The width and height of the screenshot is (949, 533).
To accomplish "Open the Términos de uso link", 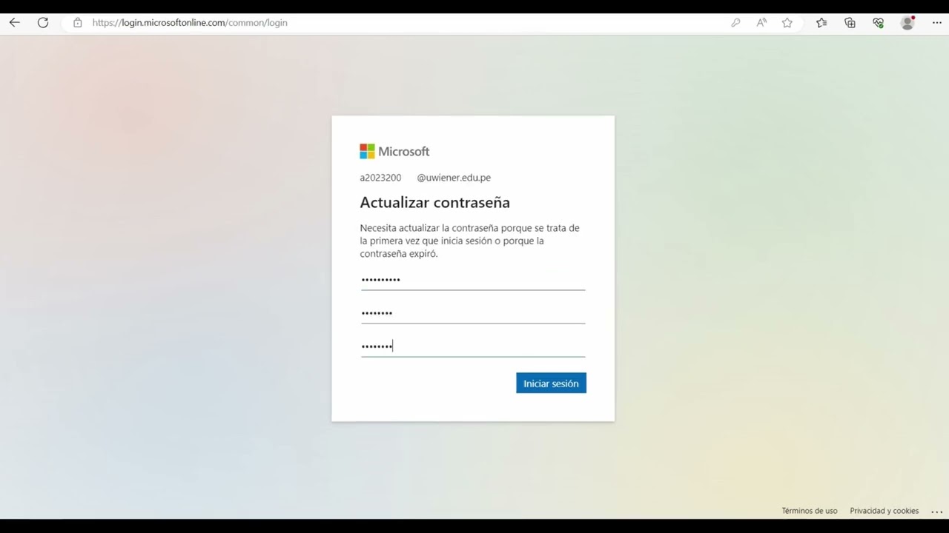I will pyautogui.click(x=810, y=511).
